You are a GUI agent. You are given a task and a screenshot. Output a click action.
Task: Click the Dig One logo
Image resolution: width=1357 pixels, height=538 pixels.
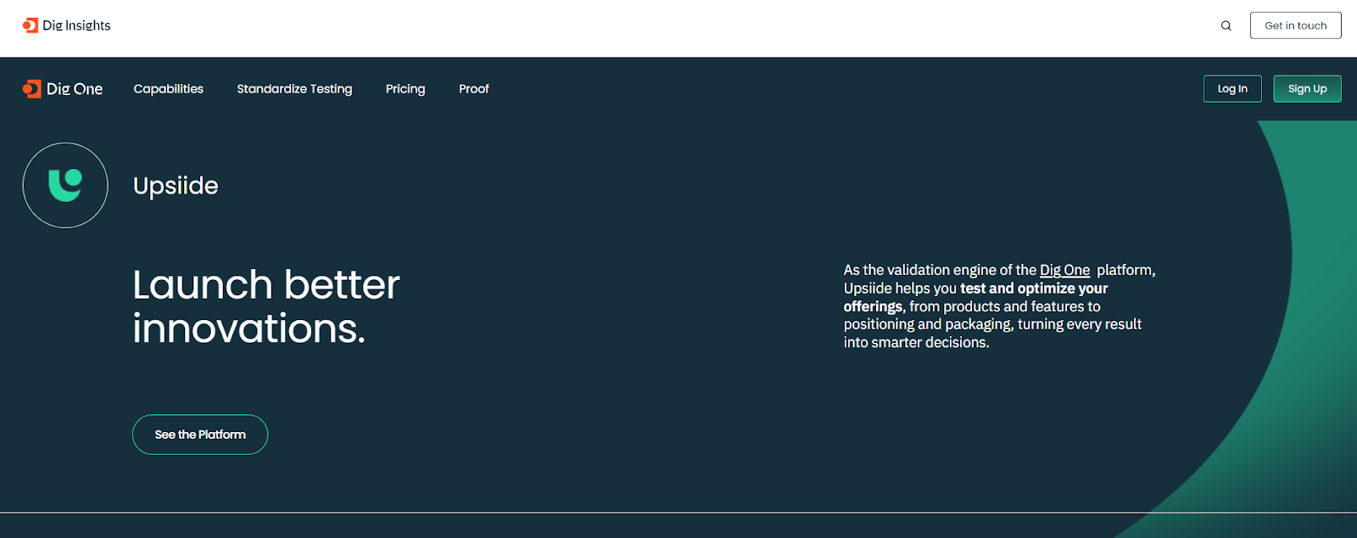63,89
